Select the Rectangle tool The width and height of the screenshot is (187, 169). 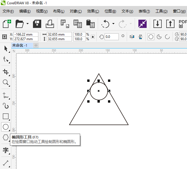point(5,116)
